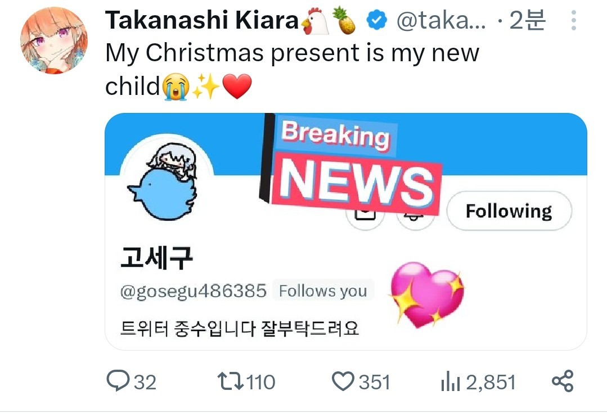Open the reply icon with 32 comments
607x418 pixels.
click(x=118, y=381)
